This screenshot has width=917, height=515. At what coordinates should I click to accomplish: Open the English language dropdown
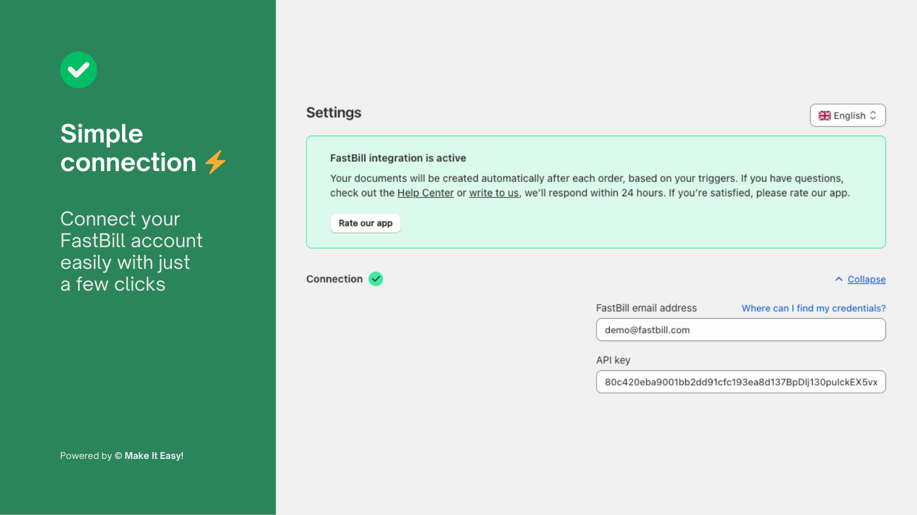coord(848,115)
